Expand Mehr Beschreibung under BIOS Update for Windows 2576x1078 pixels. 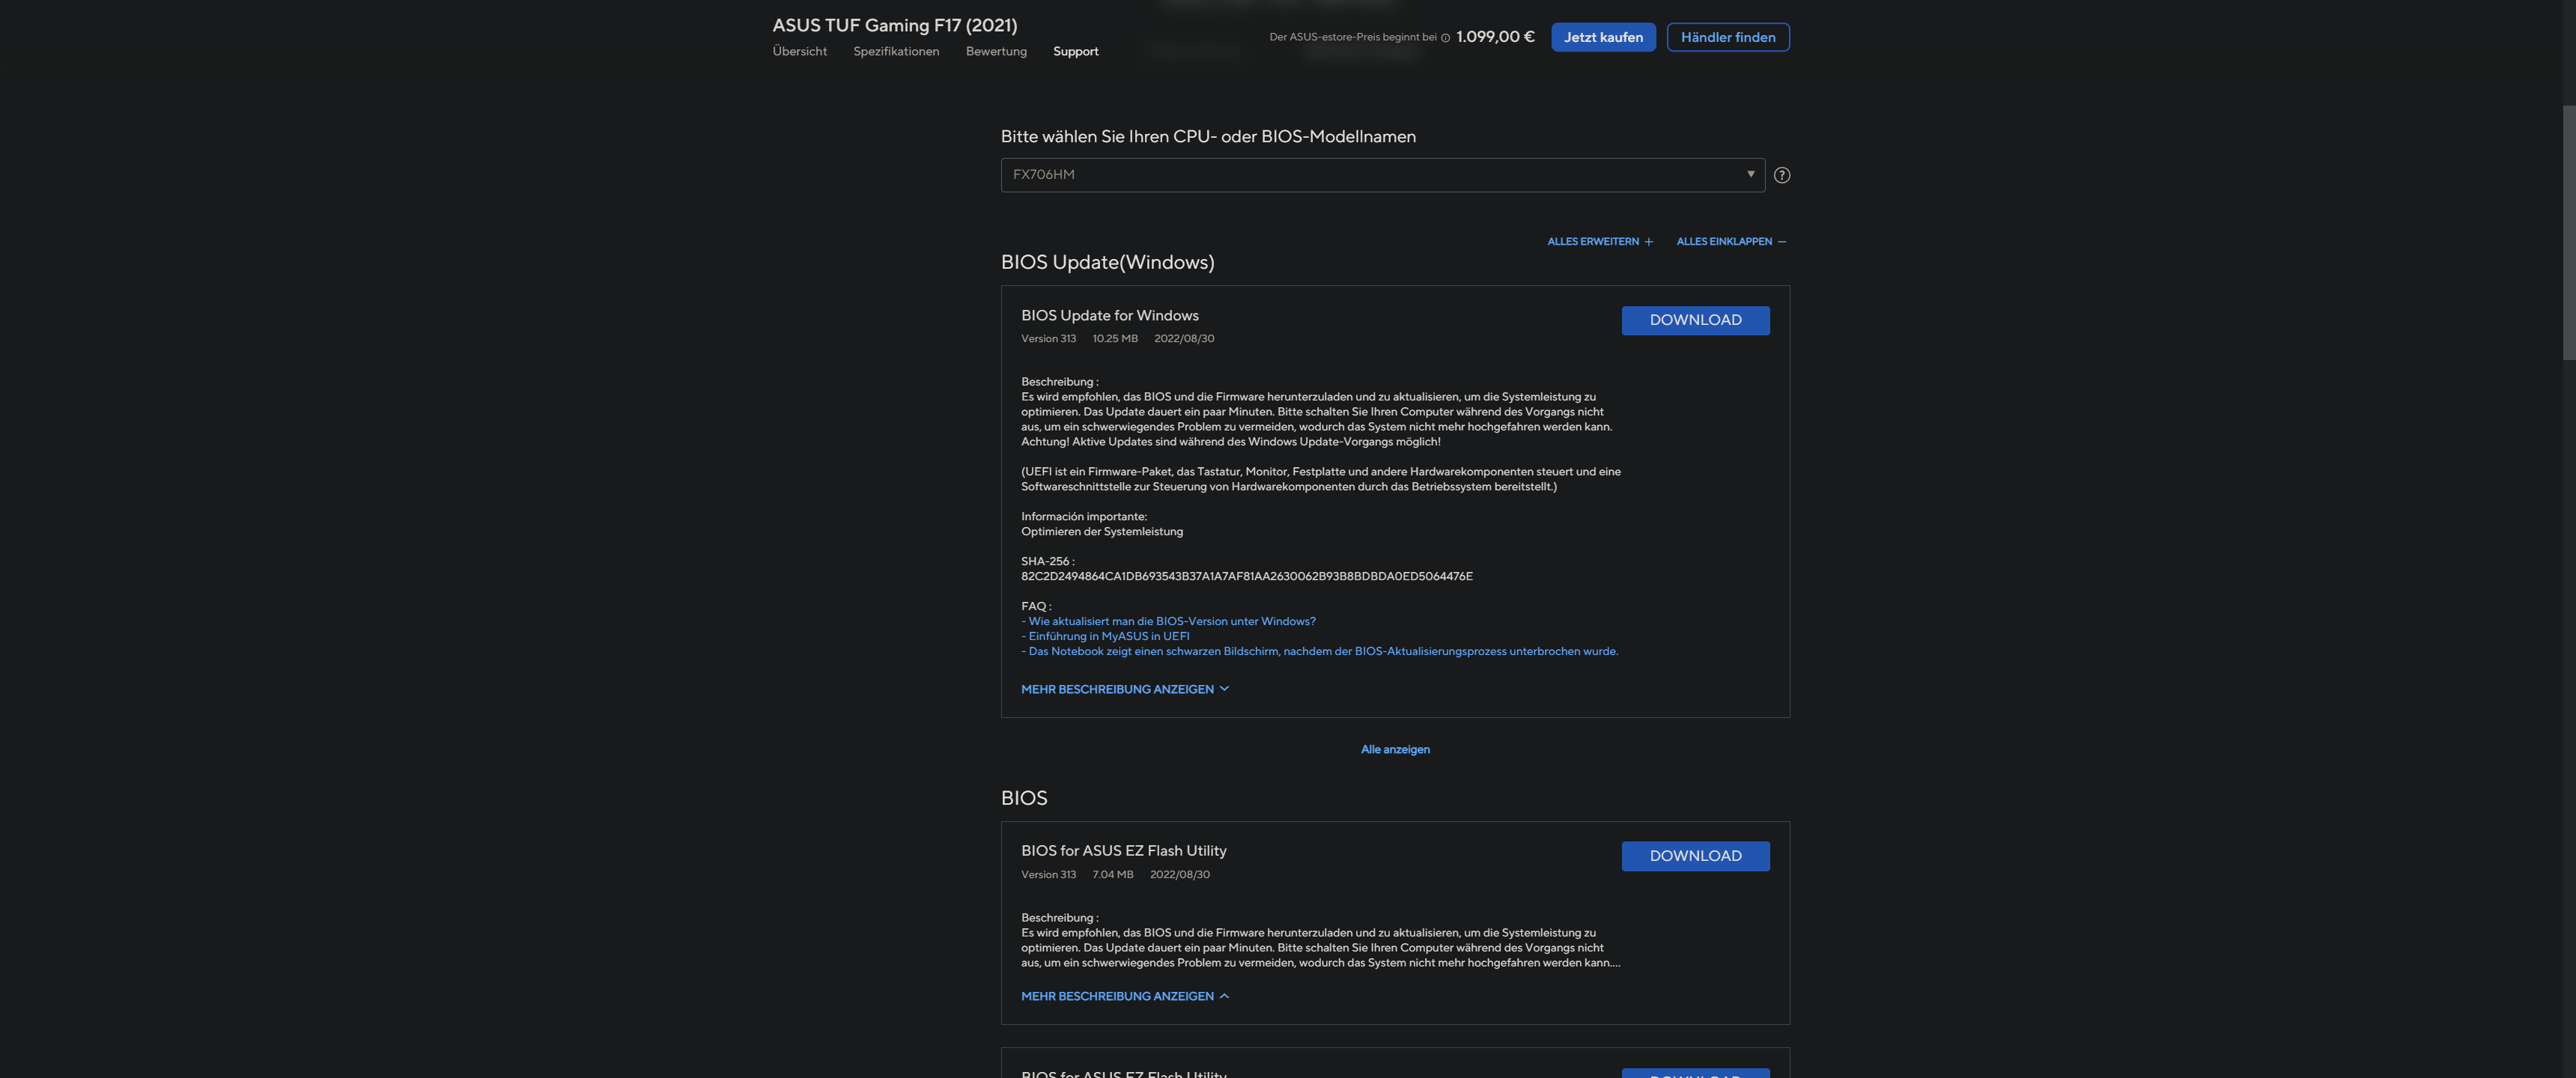[1124, 689]
